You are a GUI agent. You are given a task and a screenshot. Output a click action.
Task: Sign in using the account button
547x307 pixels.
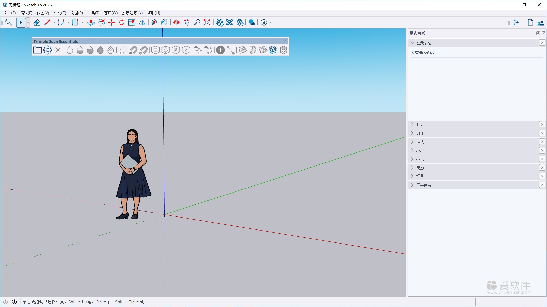pyautogui.click(x=264, y=22)
